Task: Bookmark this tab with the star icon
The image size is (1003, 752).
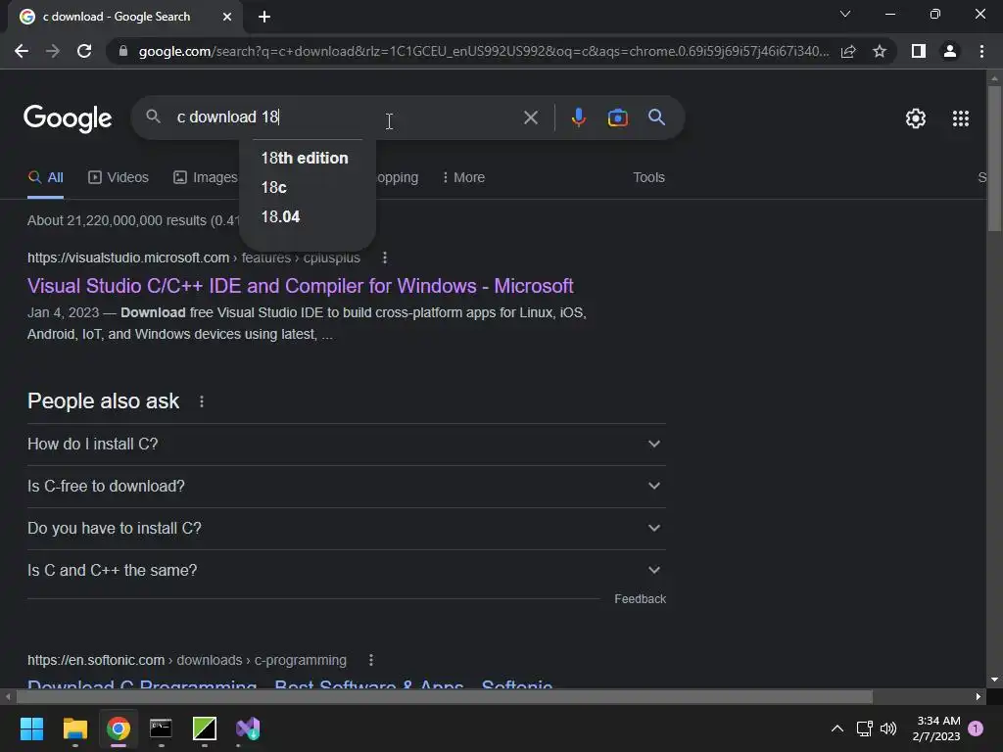Action: [880, 51]
